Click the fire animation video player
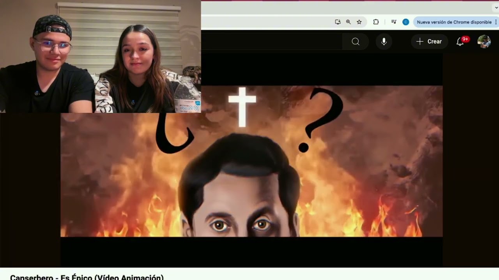Image resolution: width=499 pixels, height=280 pixels. tap(251, 160)
